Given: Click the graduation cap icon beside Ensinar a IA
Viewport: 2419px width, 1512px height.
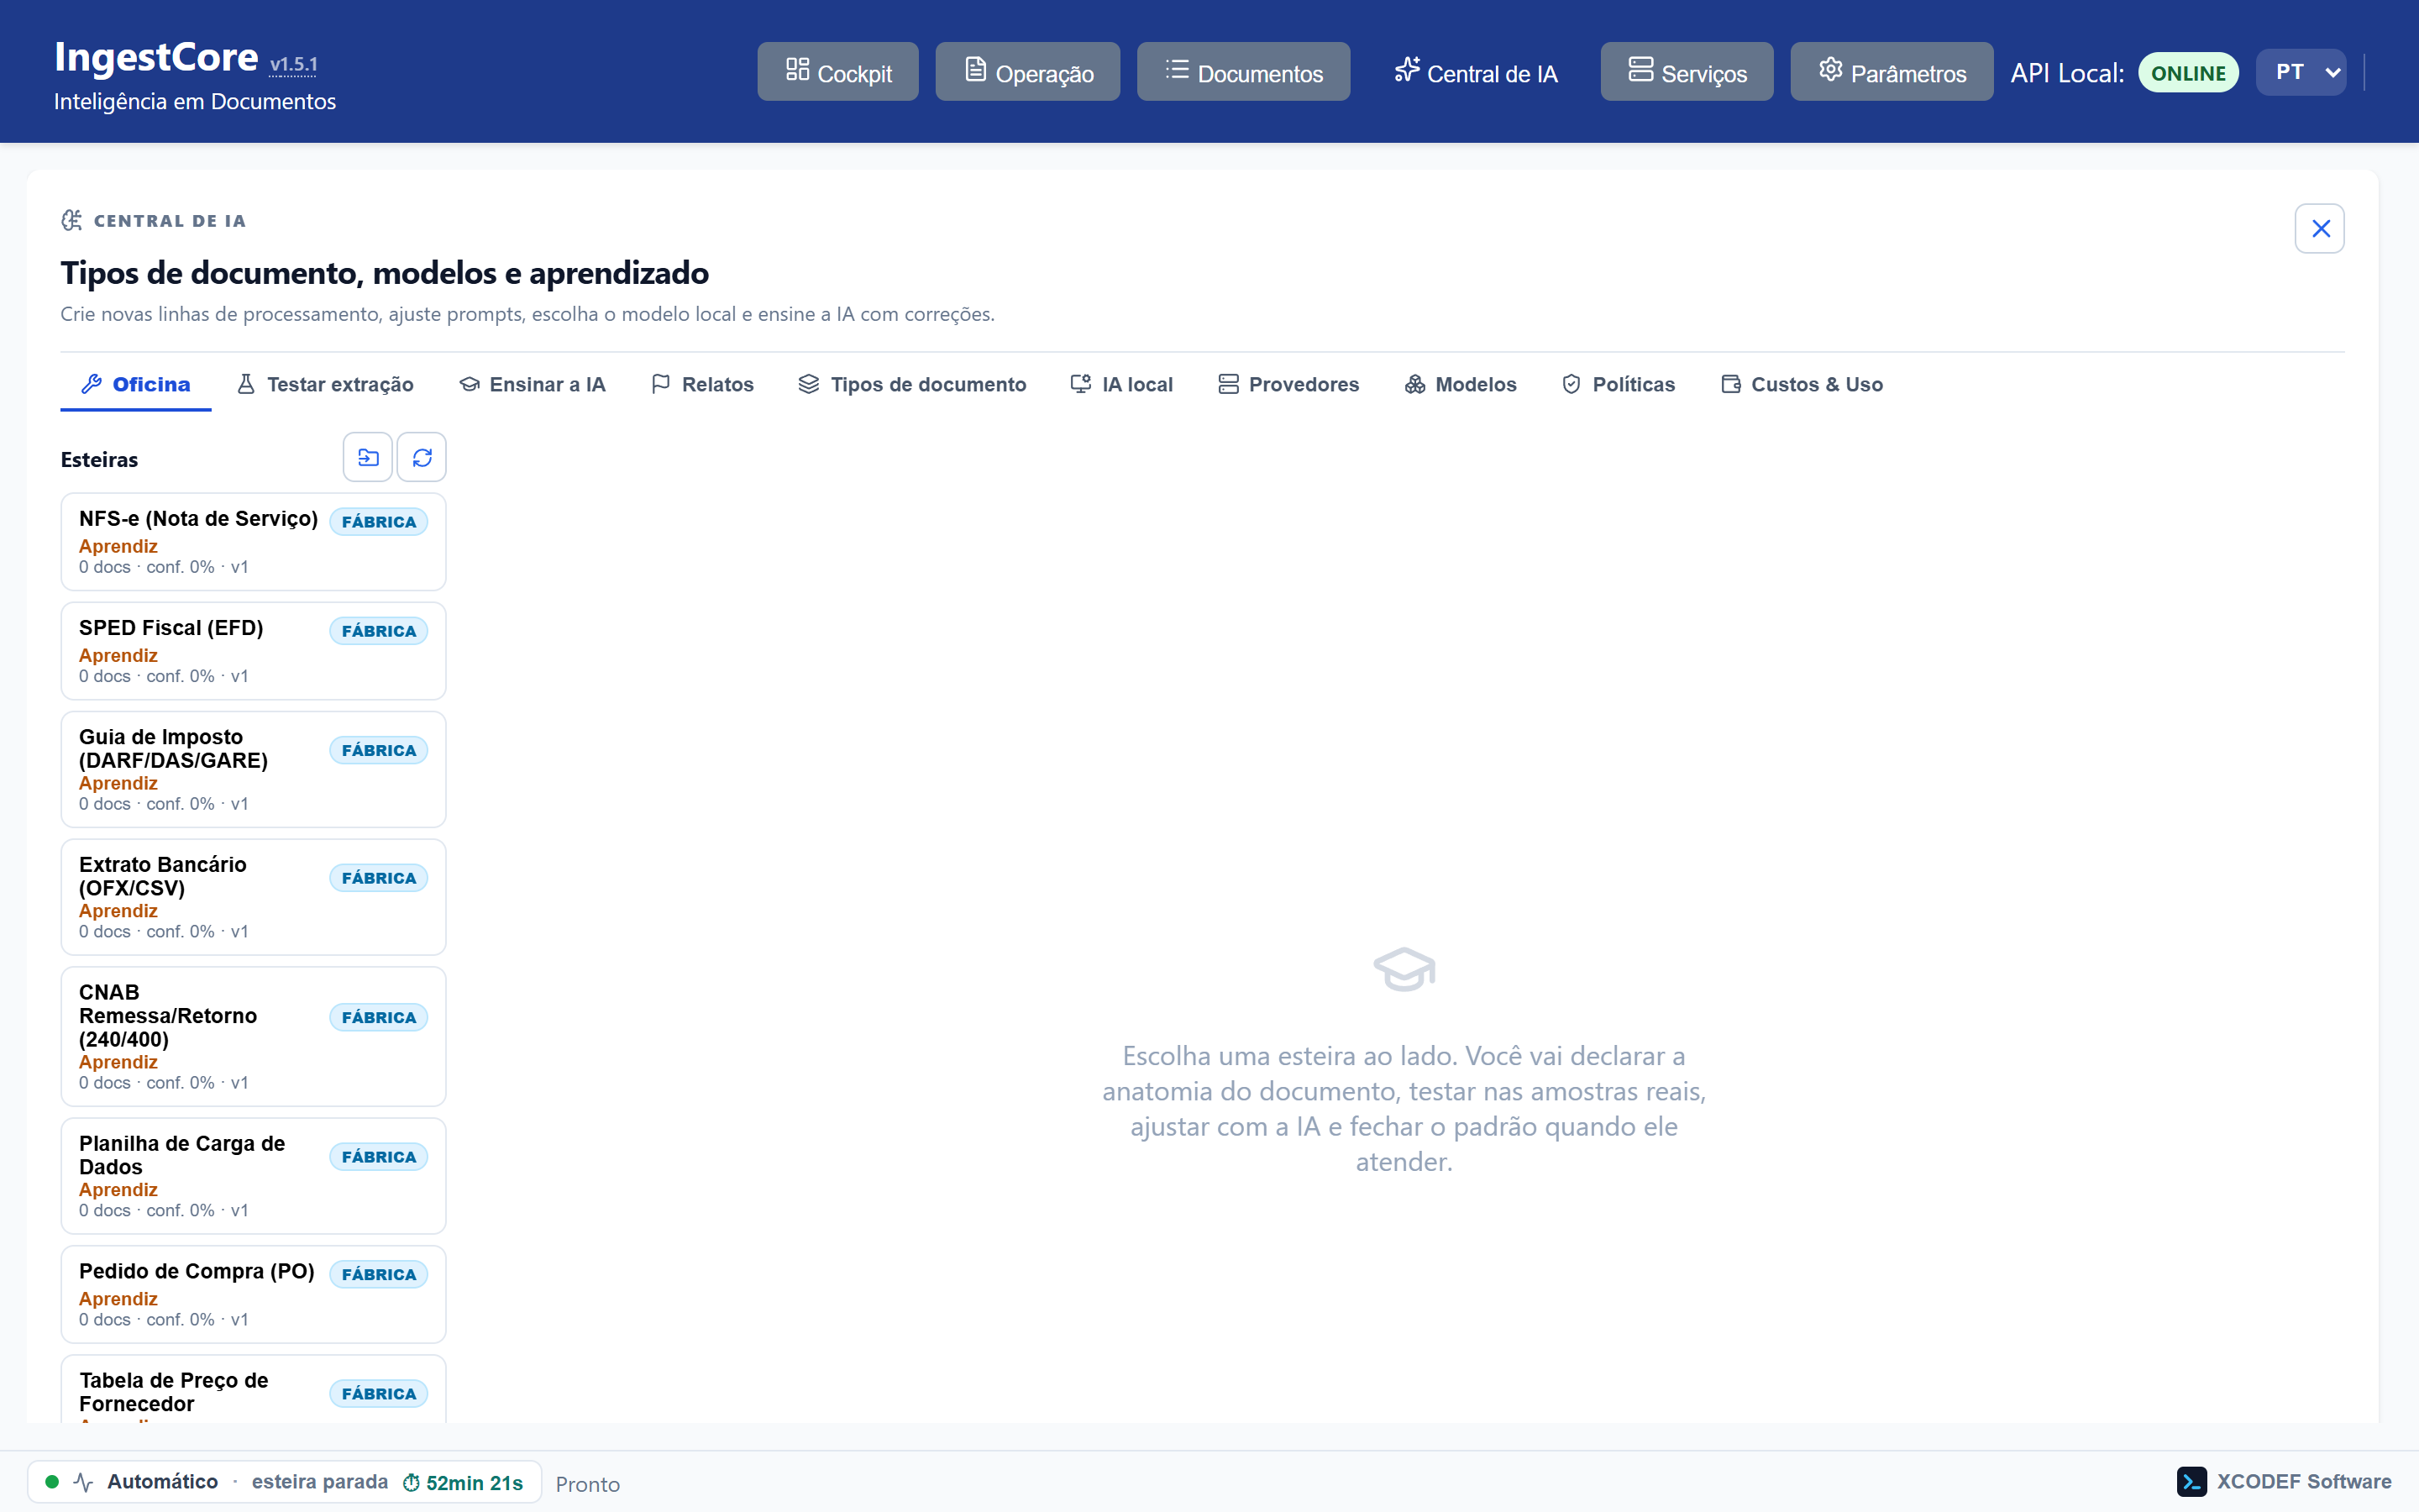Looking at the screenshot, I should point(470,384).
